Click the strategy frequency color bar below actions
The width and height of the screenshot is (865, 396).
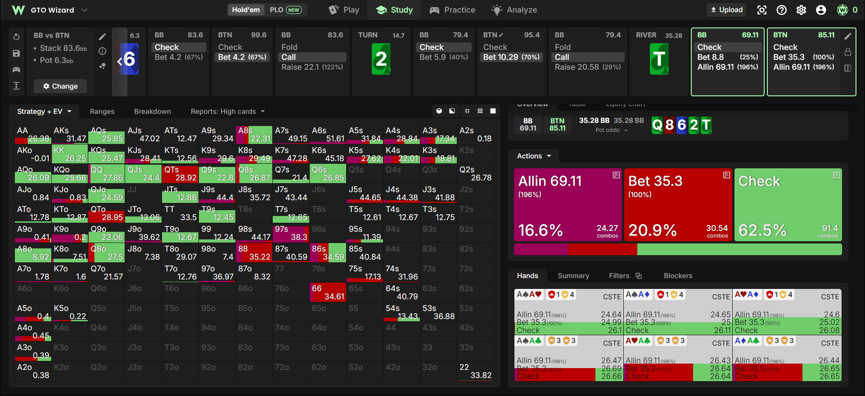point(678,249)
